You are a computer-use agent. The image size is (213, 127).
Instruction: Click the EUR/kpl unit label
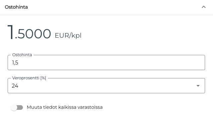[68, 36]
